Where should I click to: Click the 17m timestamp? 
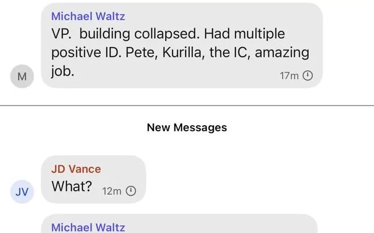(289, 76)
